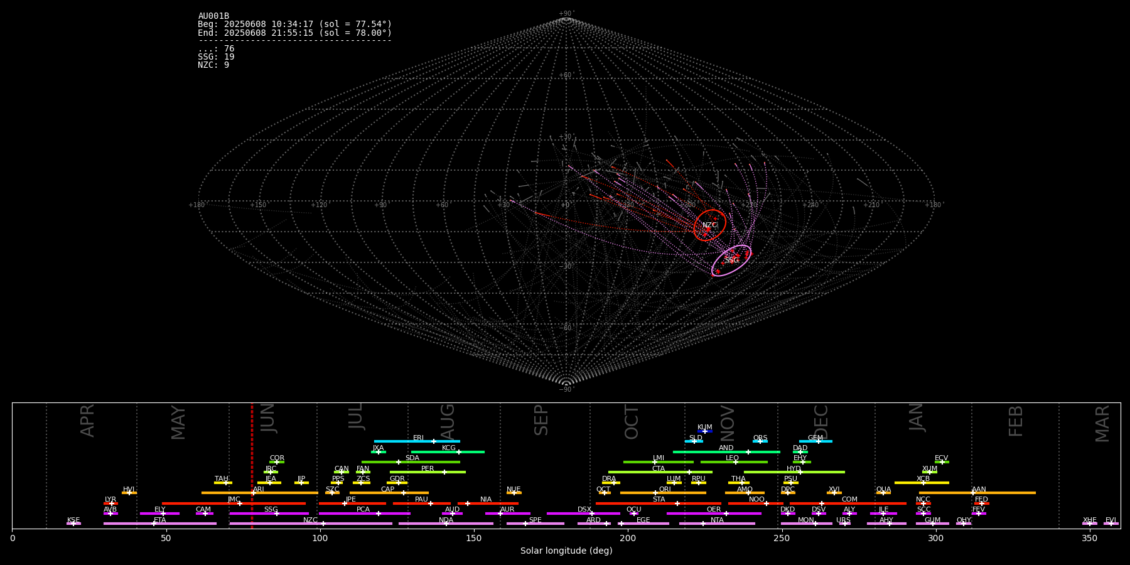This screenshot has height=565, width=1130.
Task: Click the AND shower label in the timeline
Action: pos(726,448)
